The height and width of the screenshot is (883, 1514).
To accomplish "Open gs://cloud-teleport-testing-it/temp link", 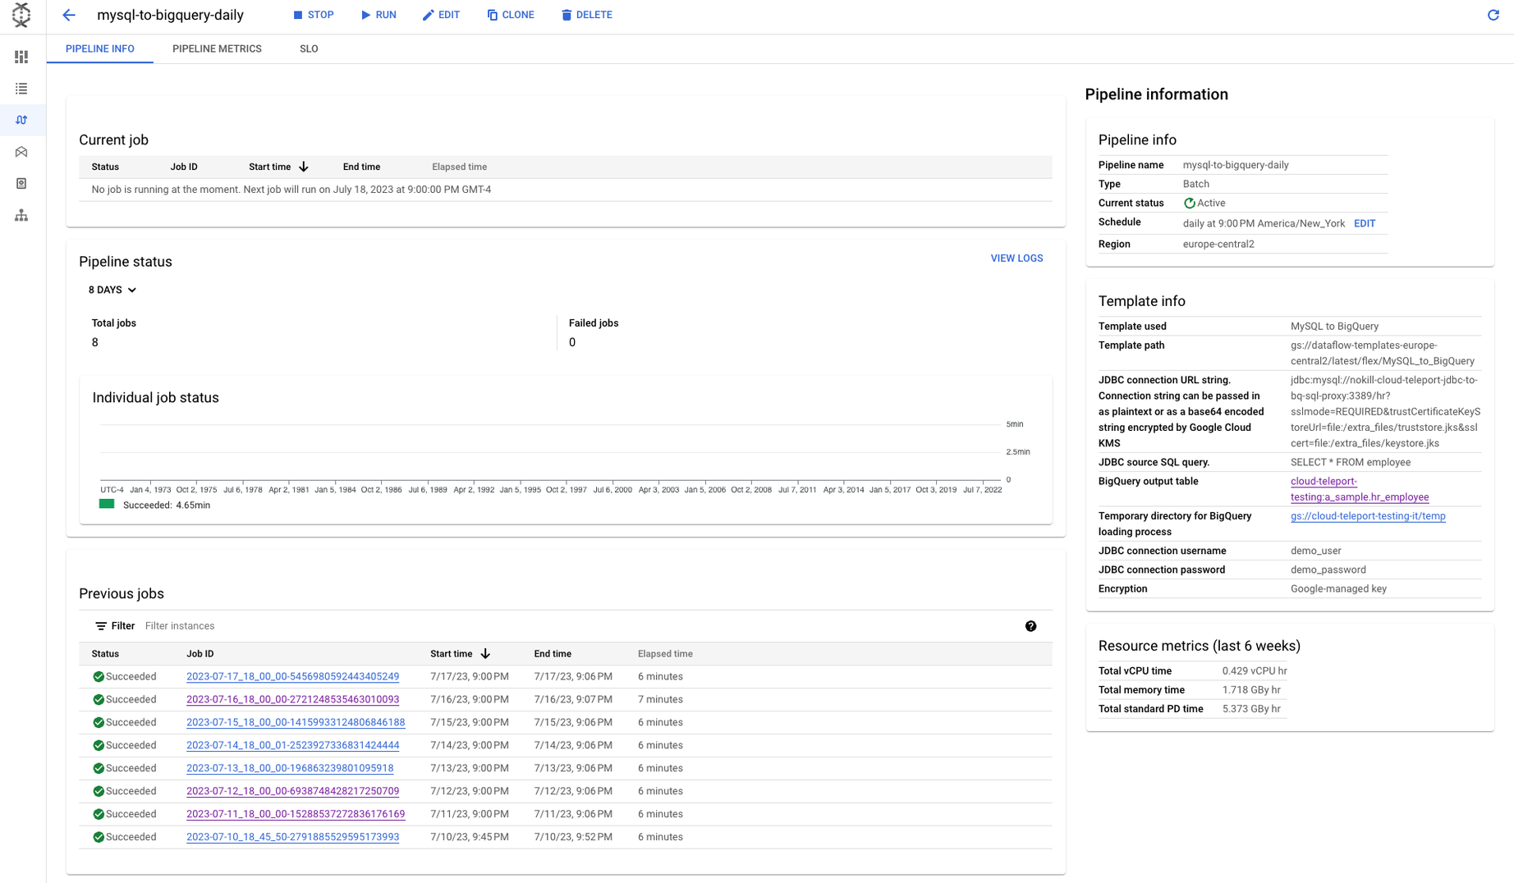I will pos(1368,516).
